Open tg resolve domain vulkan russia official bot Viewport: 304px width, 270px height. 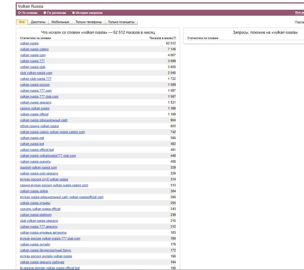pos(50,268)
